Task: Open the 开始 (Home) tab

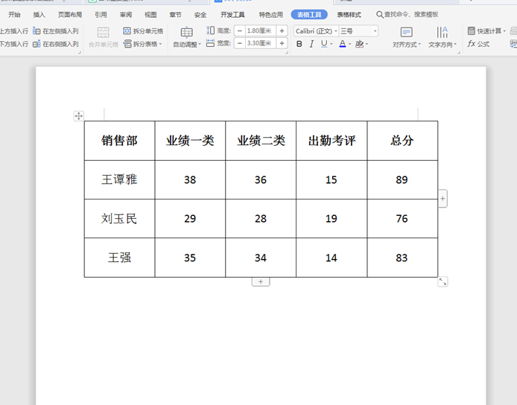Action: point(14,14)
